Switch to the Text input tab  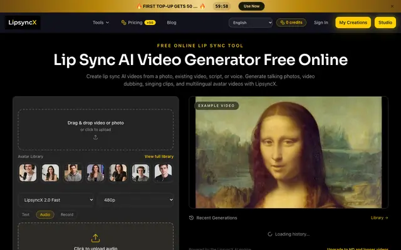point(26,214)
